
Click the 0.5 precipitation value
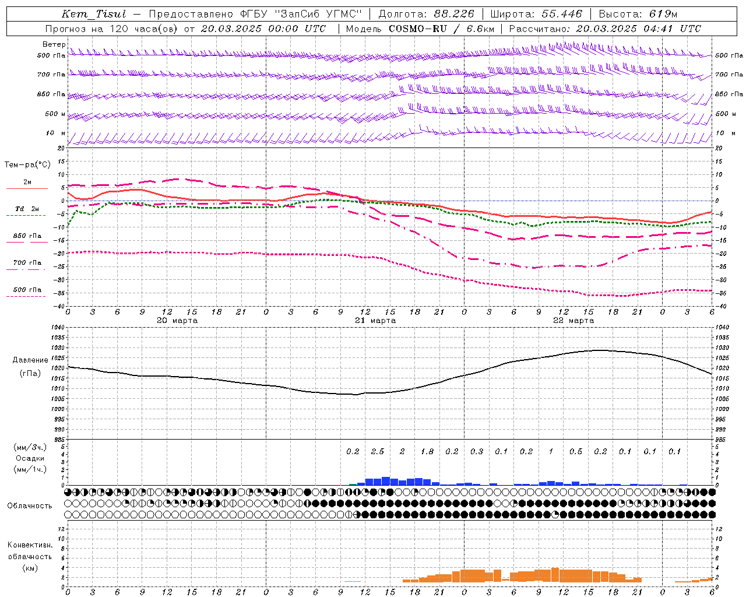pyautogui.click(x=576, y=452)
